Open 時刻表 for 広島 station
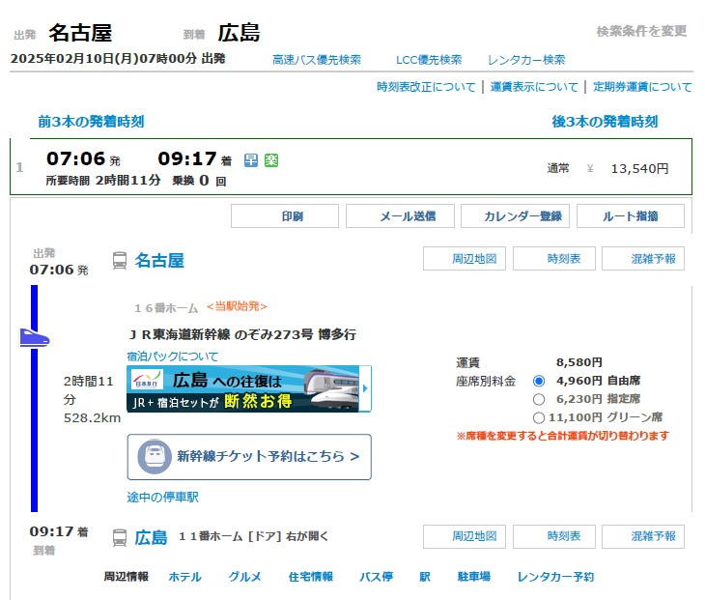The image size is (705, 600). [554, 536]
